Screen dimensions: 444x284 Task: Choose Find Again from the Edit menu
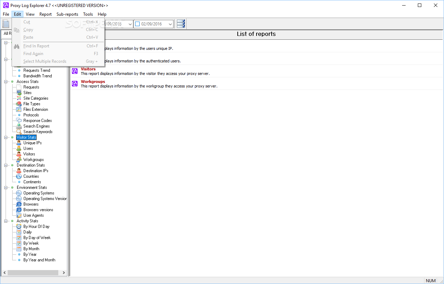point(58,54)
